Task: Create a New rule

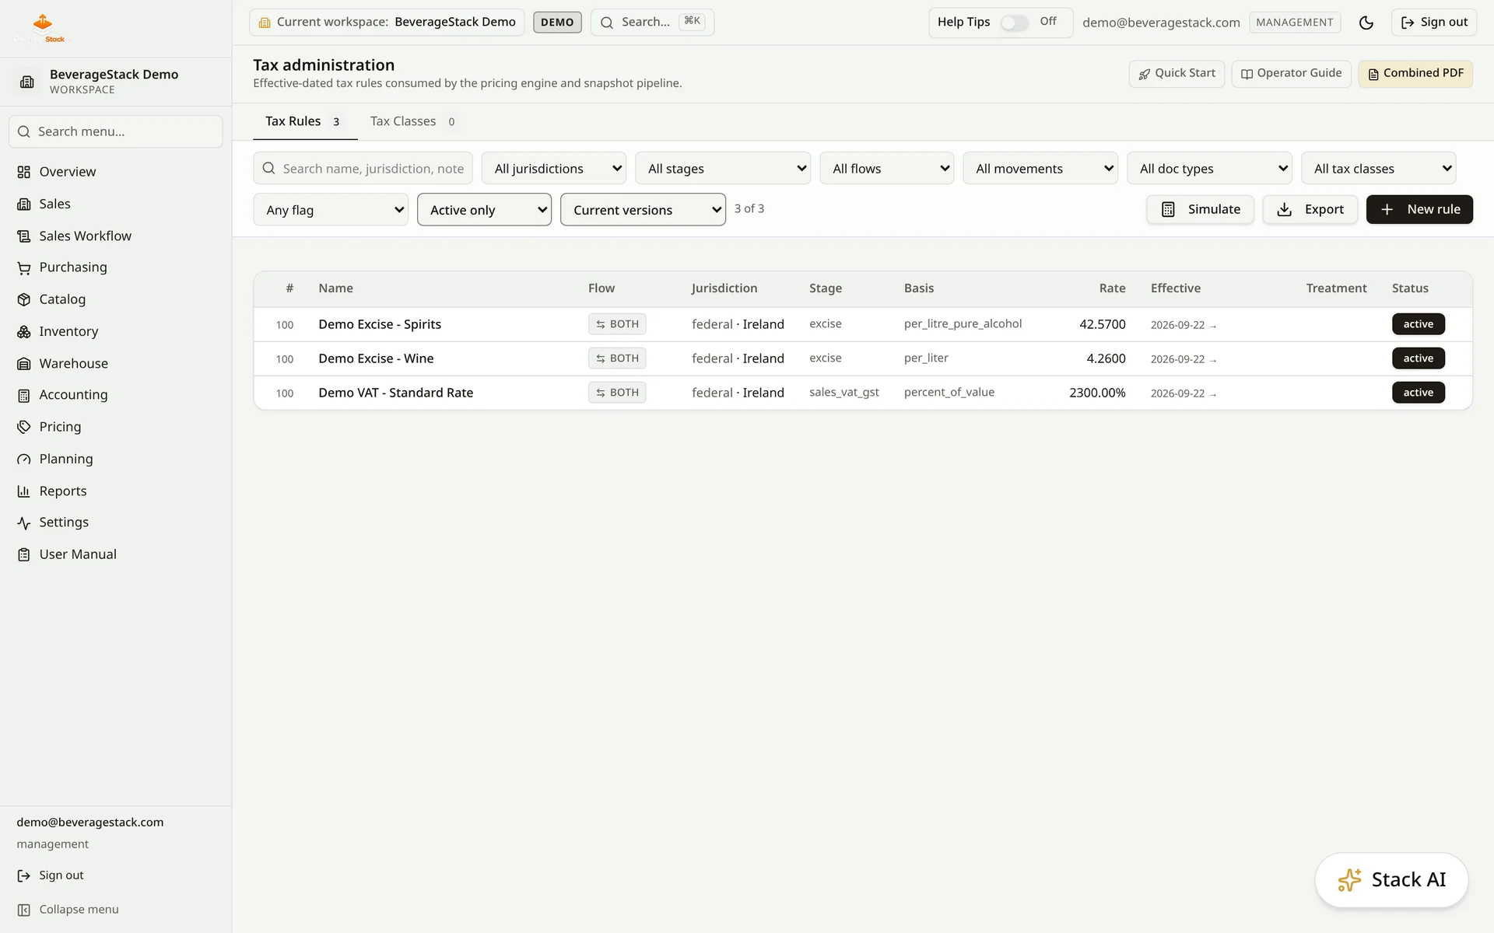Action: click(1419, 209)
